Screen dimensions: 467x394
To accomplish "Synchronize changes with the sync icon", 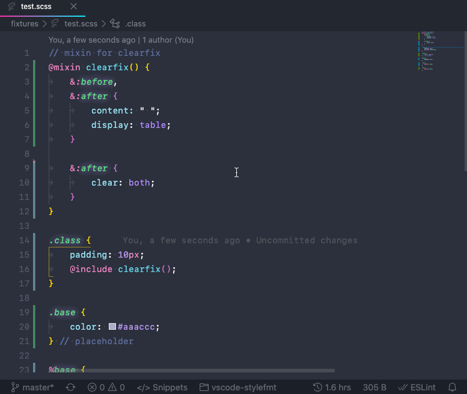I will (x=70, y=387).
